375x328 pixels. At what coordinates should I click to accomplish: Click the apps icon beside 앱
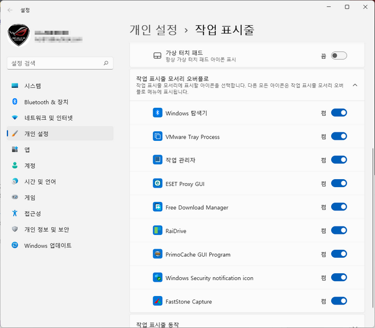(x=15, y=149)
